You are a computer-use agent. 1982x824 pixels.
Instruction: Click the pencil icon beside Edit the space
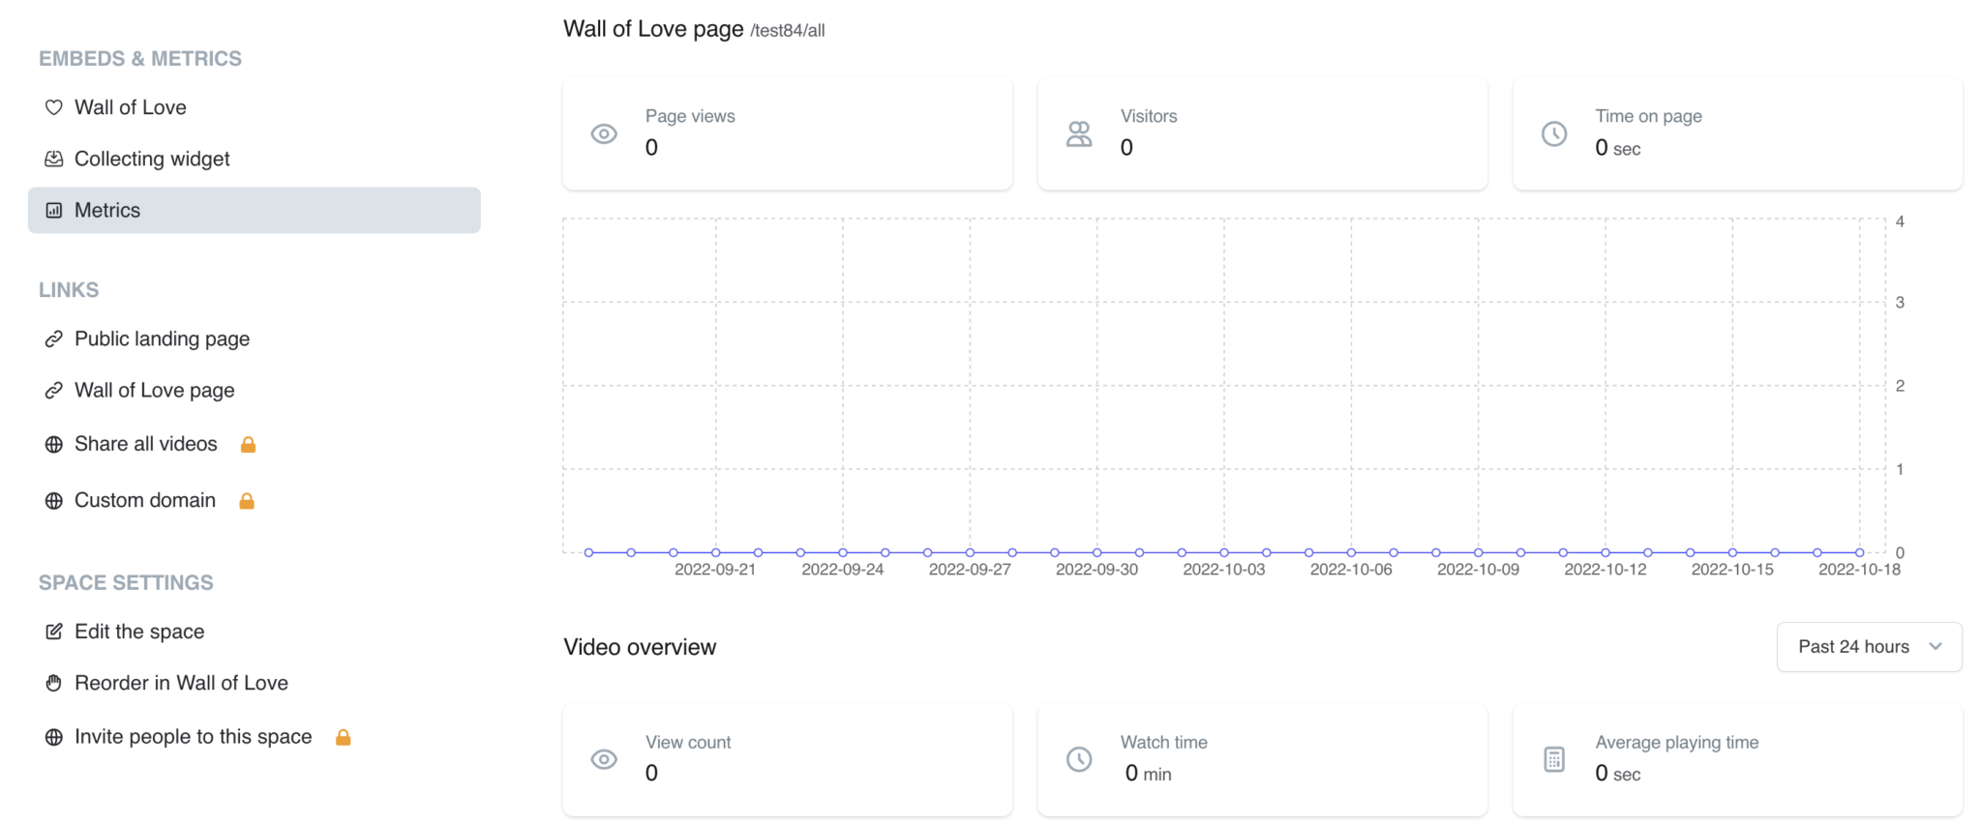pos(54,632)
